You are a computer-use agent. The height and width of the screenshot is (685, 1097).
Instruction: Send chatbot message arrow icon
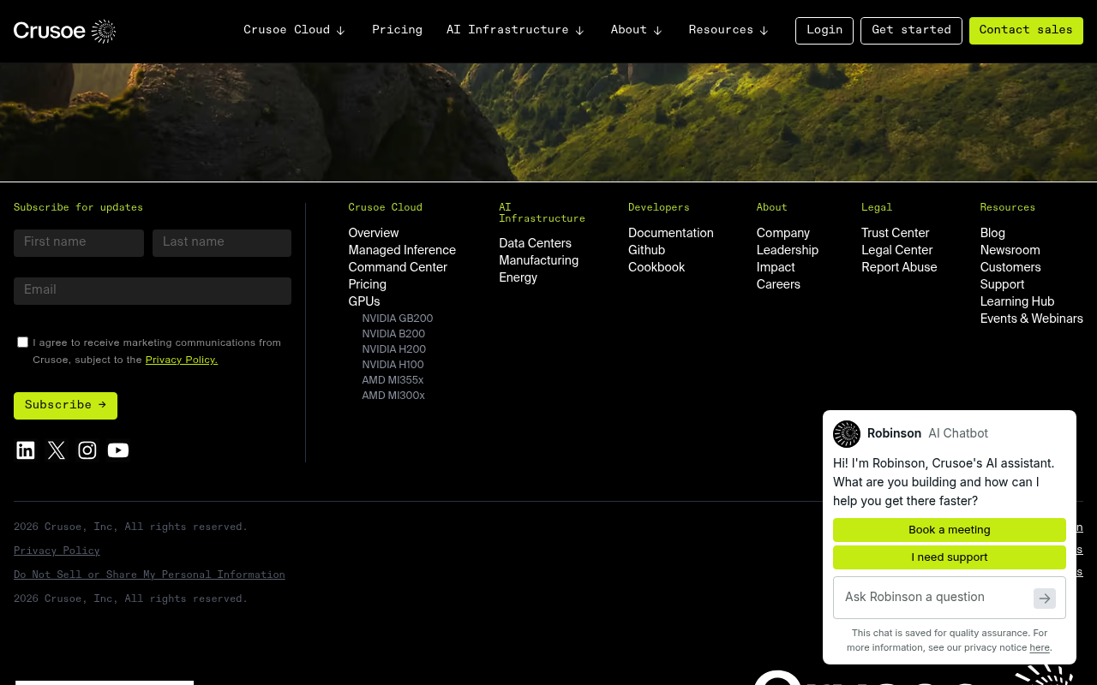(1044, 599)
